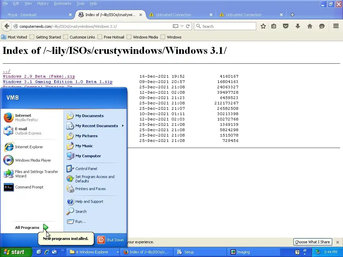The image size is (343, 257).
Task: Open Windows 2.9 Beta (Fake).zip link
Action: (x=39, y=76)
